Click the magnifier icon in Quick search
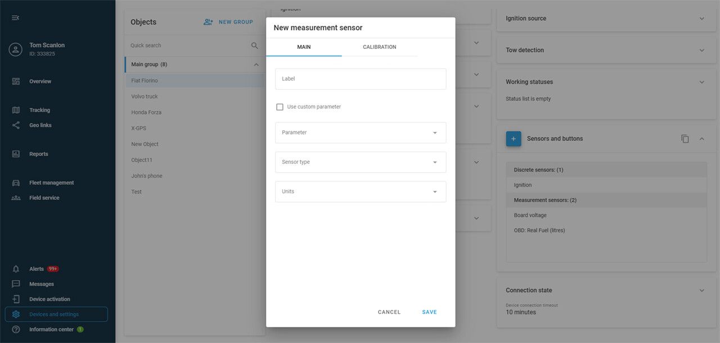The image size is (720, 343). tap(254, 45)
